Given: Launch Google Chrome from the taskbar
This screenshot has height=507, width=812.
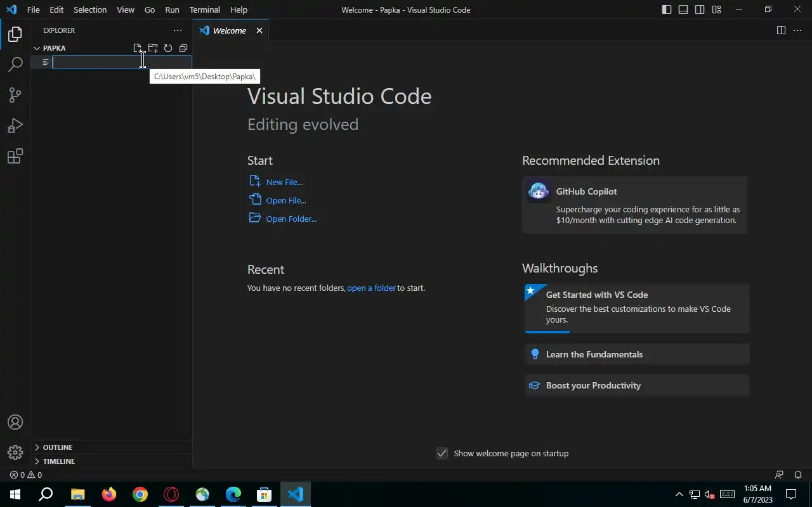Looking at the screenshot, I should click(140, 494).
